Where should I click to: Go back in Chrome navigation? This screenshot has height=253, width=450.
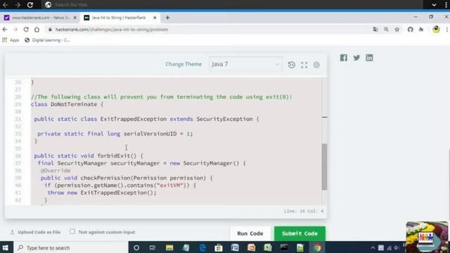coord(5,30)
